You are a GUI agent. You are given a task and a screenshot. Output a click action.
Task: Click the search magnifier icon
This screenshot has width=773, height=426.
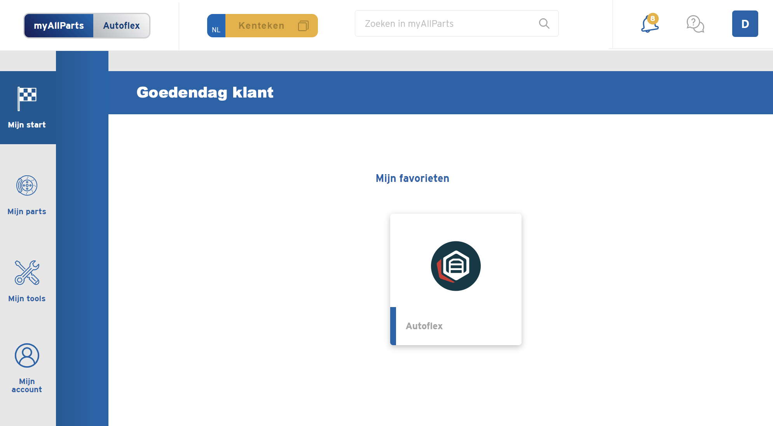pyautogui.click(x=544, y=24)
